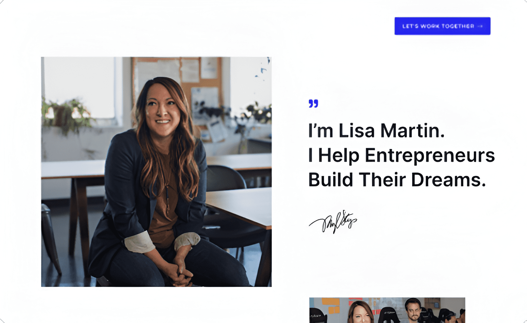This screenshot has width=527, height=323.
Task: Click the orange sticky notes in the bottom photo
Action: point(331,305)
